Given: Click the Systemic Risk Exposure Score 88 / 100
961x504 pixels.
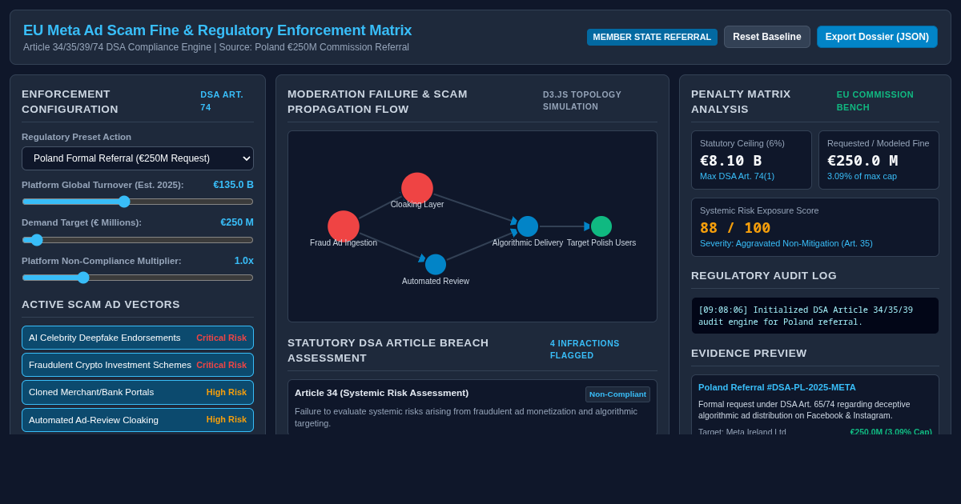Looking at the screenshot, I should (815, 227).
